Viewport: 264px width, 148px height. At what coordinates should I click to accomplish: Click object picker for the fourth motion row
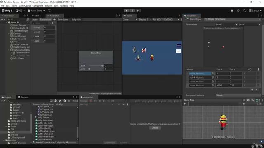[x=213, y=86]
